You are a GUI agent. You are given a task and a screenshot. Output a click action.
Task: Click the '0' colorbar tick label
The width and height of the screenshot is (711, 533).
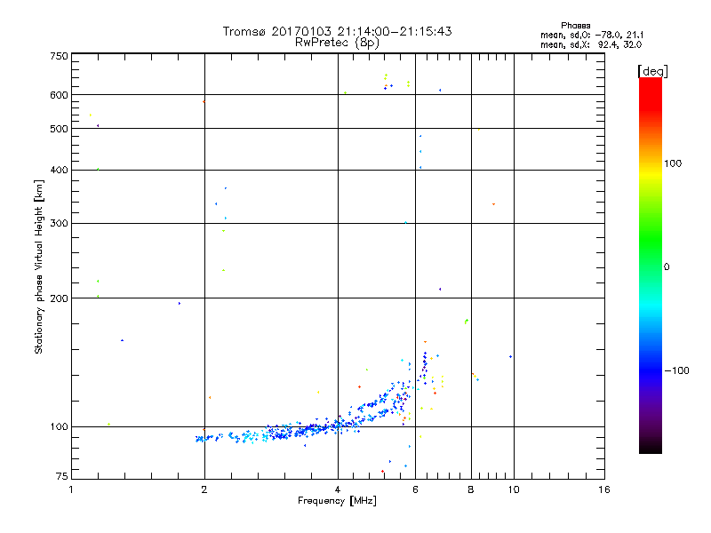click(x=667, y=266)
